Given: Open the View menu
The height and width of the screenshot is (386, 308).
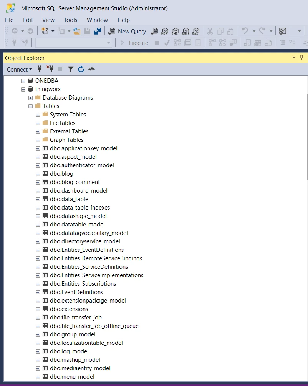Looking at the screenshot, I should coord(48,20).
